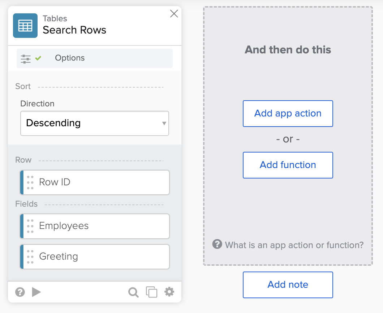This screenshot has width=383, height=313.
Task: Click the Add app action button
Action: pyautogui.click(x=288, y=113)
